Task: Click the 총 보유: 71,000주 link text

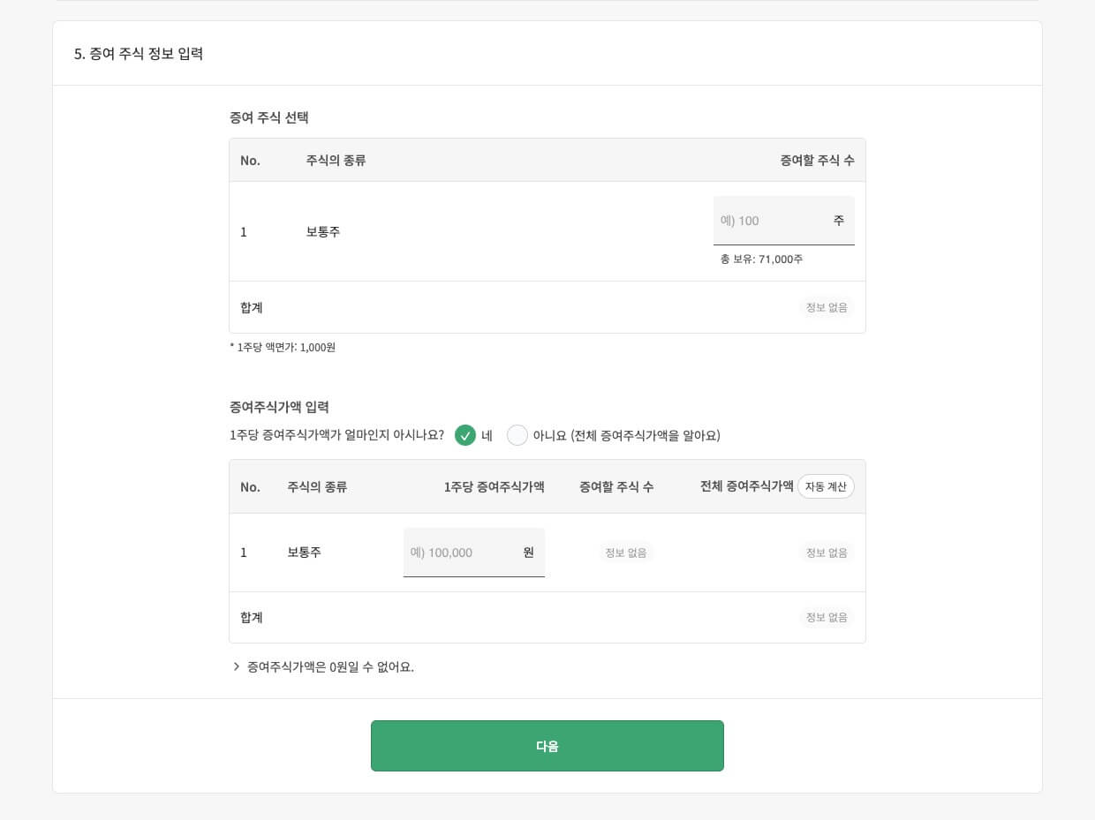Action: tap(760, 259)
